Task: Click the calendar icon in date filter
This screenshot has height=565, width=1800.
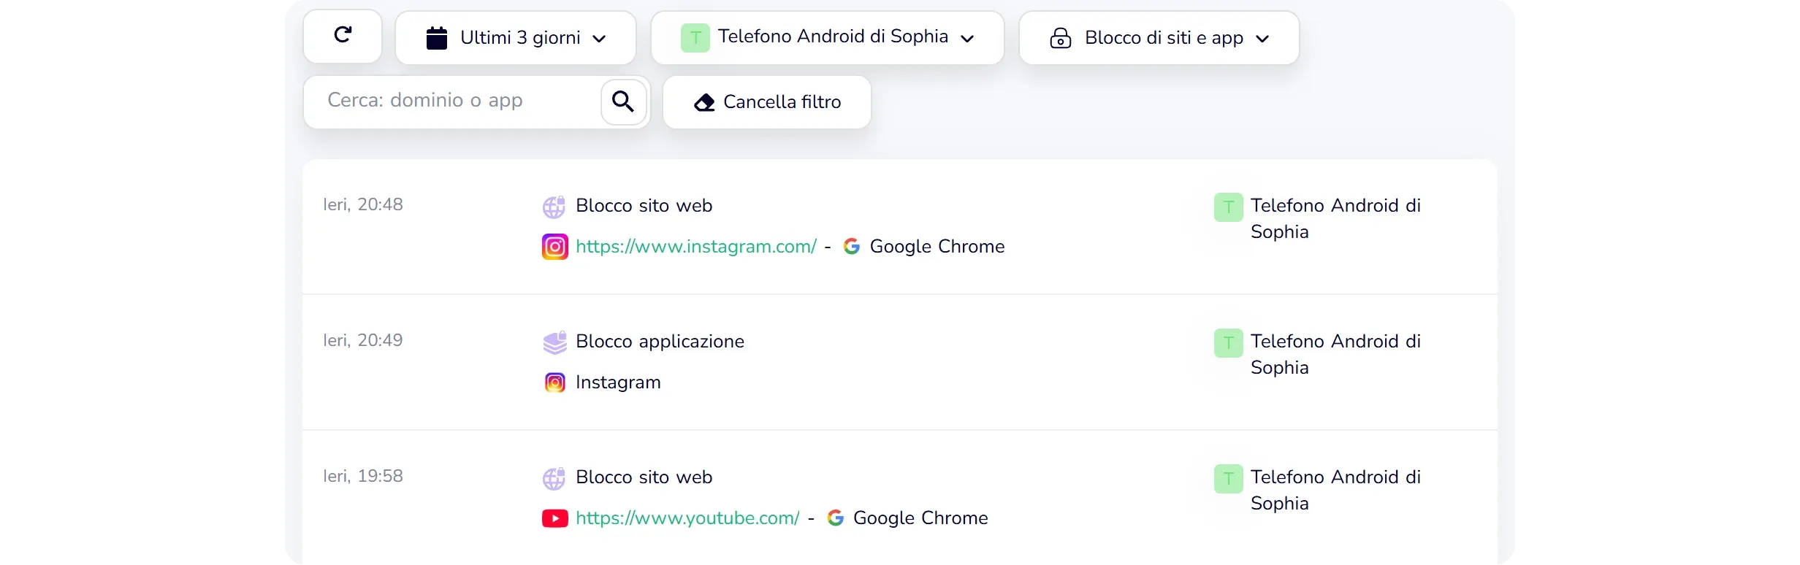Action: pos(437,38)
